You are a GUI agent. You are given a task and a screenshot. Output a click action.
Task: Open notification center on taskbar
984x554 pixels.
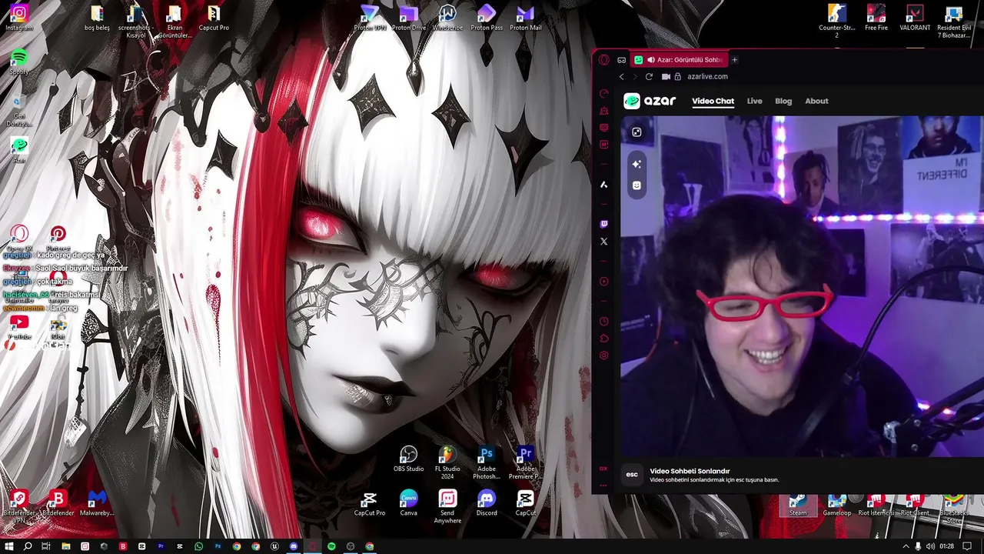tap(967, 546)
